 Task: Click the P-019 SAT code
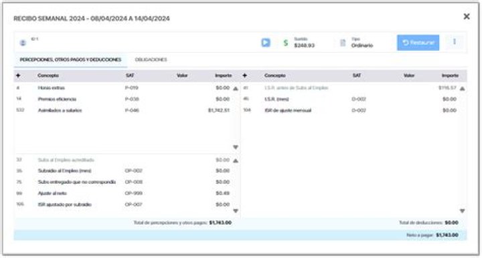[x=131, y=88]
